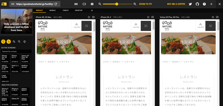Click the reservation bell button in the iPhone XR preview
The height and width of the screenshot is (106, 223).
(76, 26)
